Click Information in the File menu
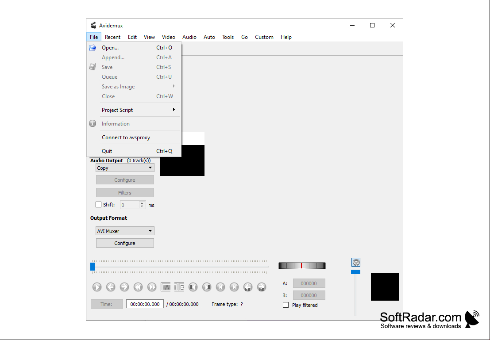The height and width of the screenshot is (340, 490). pos(134,124)
